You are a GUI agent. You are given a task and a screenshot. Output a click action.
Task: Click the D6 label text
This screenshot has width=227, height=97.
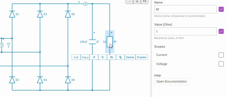pos(73,80)
